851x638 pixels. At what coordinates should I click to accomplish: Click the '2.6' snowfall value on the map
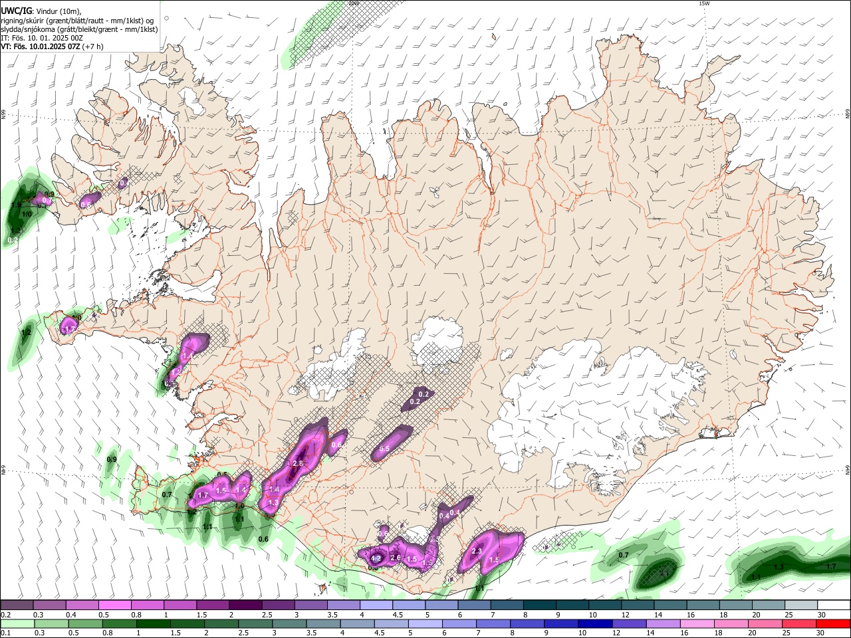tap(395, 558)
